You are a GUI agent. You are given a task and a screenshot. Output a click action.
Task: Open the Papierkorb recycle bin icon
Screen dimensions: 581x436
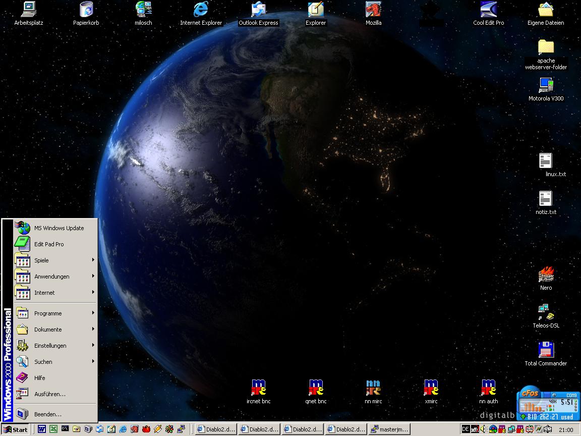pyautogui.click(x=86, y=14)
